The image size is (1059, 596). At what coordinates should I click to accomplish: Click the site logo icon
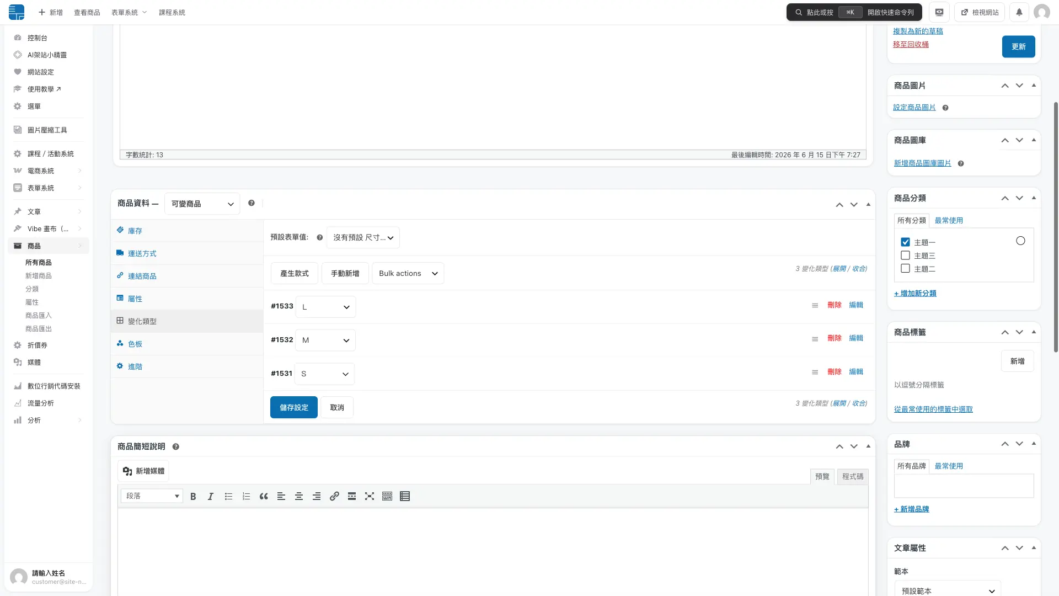pos(17,12)
